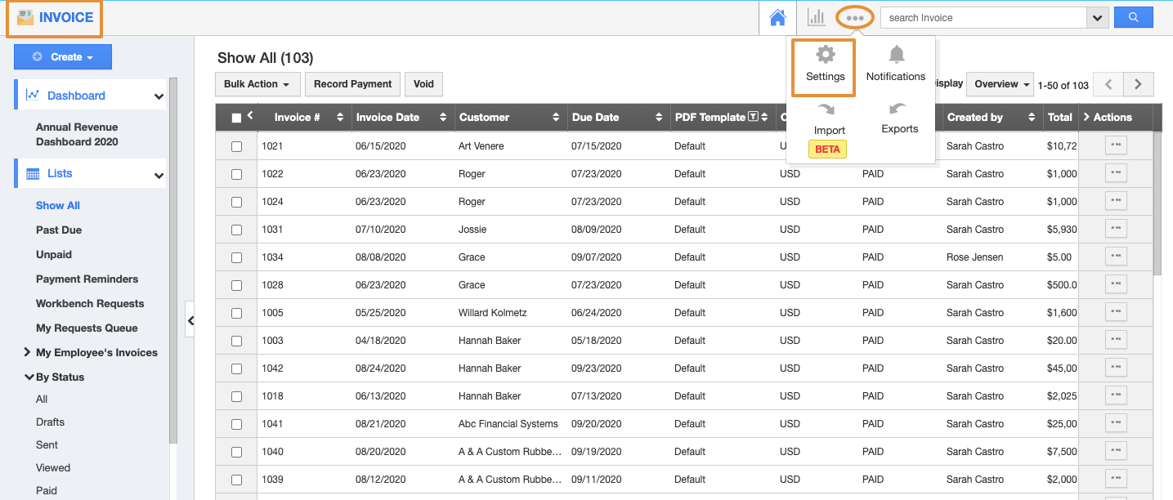Click inside the search Invoice field
The width and height of the screenshot is (1173, 500).
pos(982,17)
